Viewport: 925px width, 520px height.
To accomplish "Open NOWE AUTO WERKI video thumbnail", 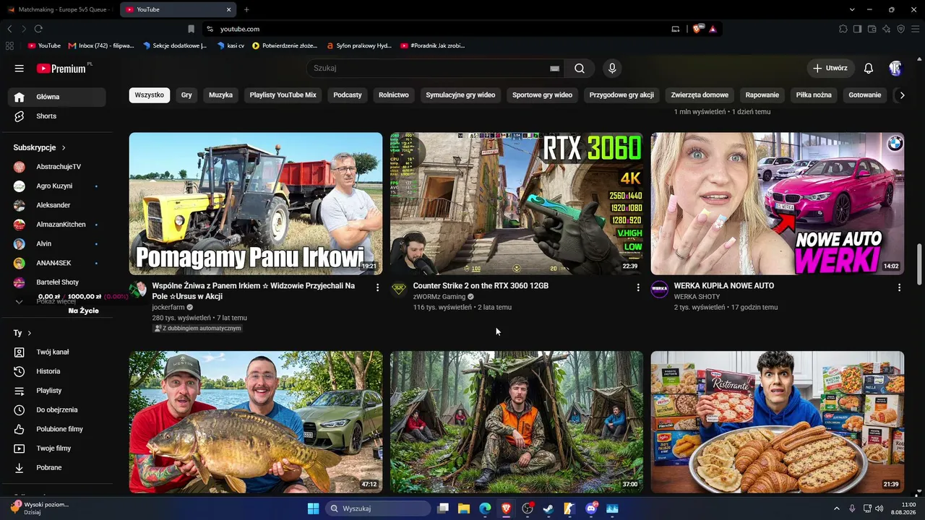I will click(778, 203).
